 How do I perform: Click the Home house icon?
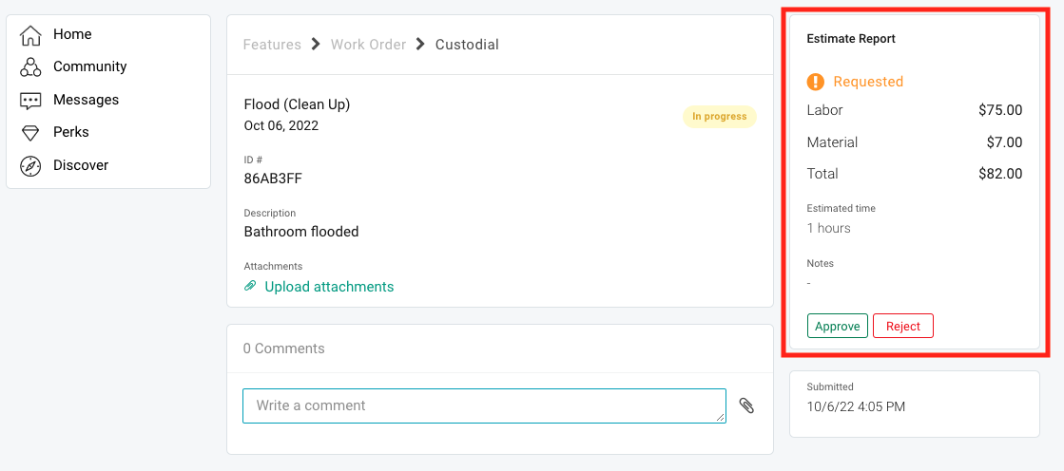30,35
